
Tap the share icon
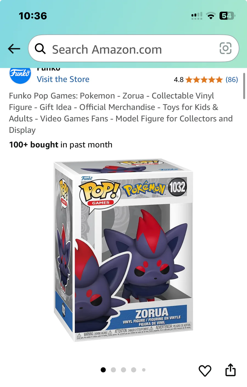[230, 370]
